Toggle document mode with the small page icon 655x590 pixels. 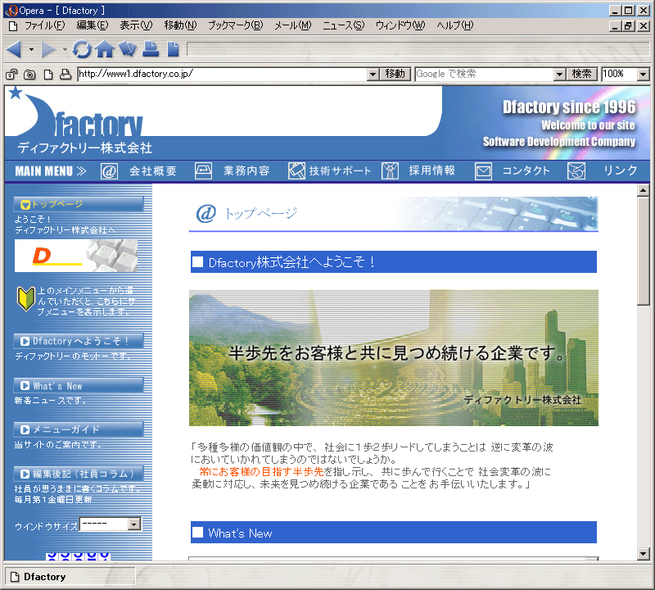pos(48,75)
